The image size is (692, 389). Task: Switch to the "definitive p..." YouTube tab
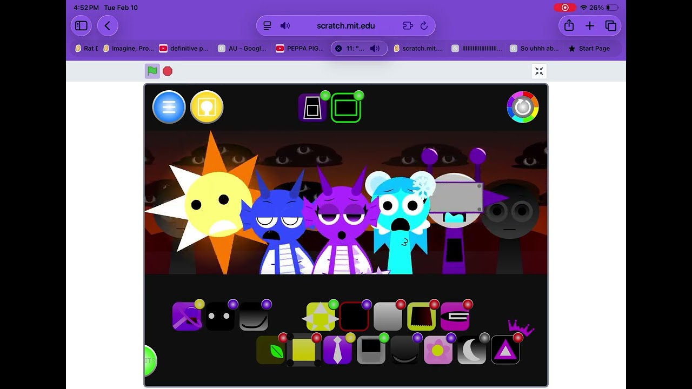tap(184, 48)
